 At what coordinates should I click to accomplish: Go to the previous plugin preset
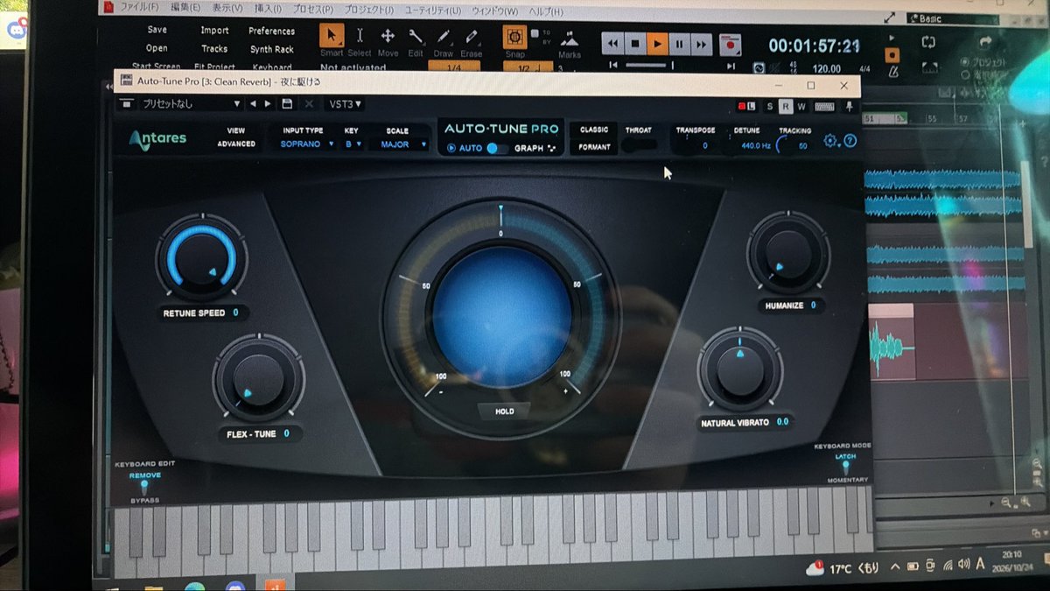coord(253,103)
